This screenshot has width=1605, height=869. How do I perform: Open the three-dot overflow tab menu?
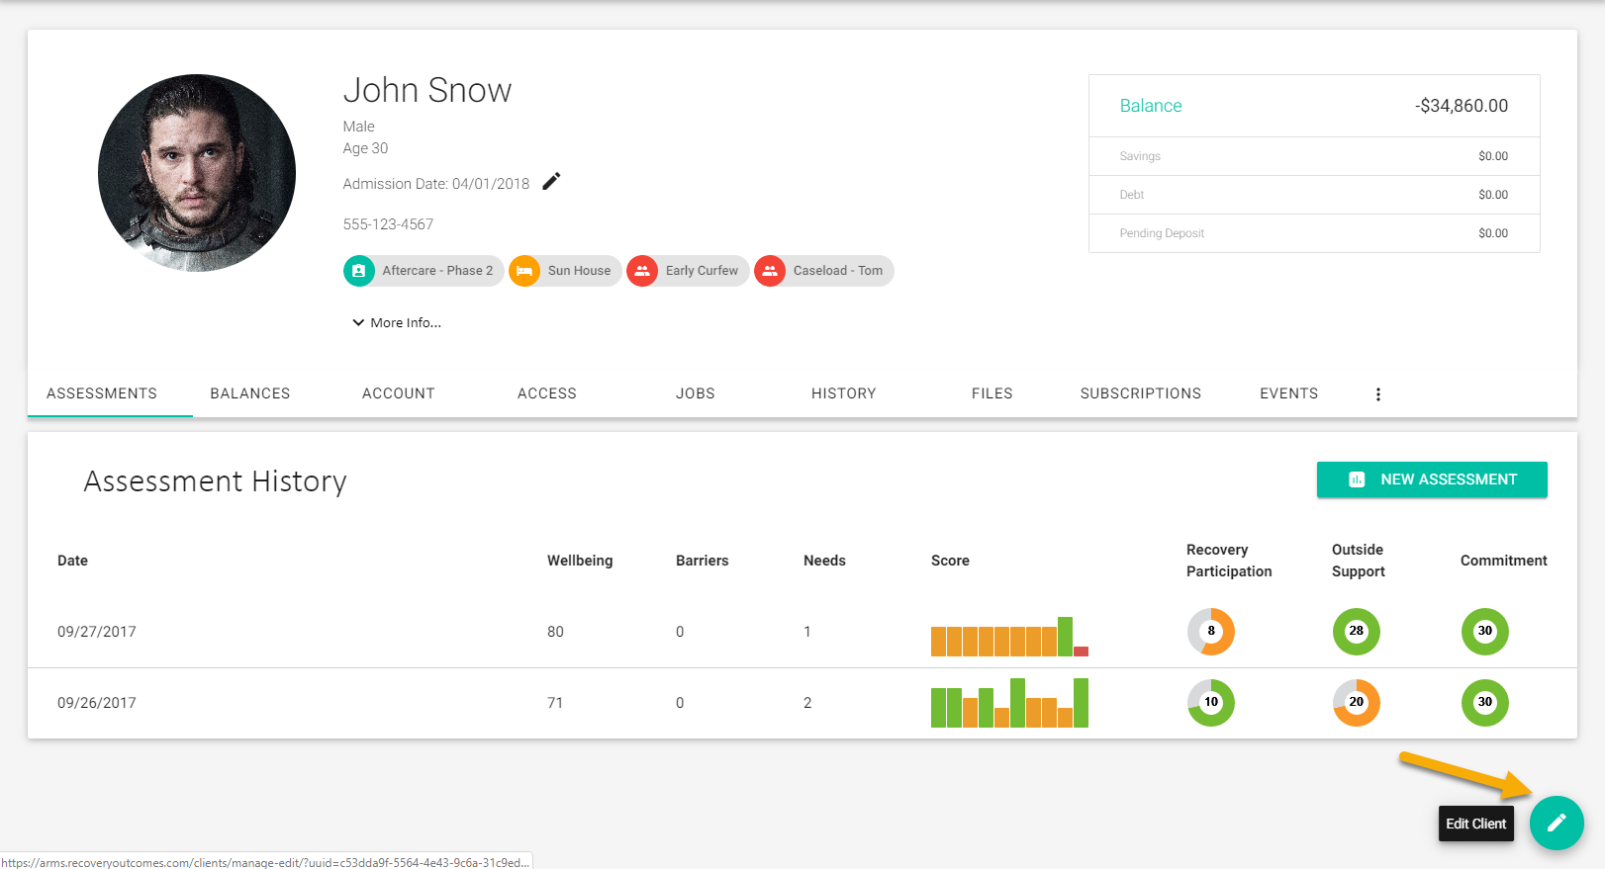(x=1377, y=394)
